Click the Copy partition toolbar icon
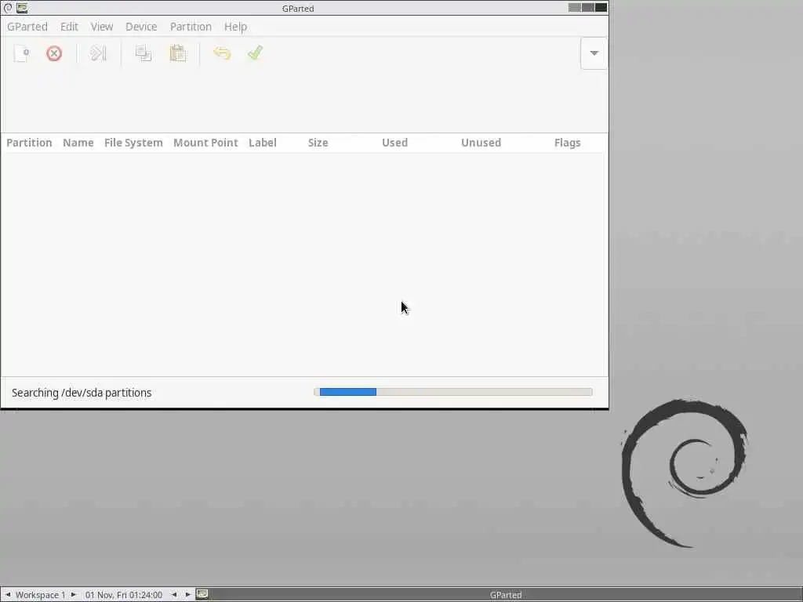803x602 pixels. point(144,53)
